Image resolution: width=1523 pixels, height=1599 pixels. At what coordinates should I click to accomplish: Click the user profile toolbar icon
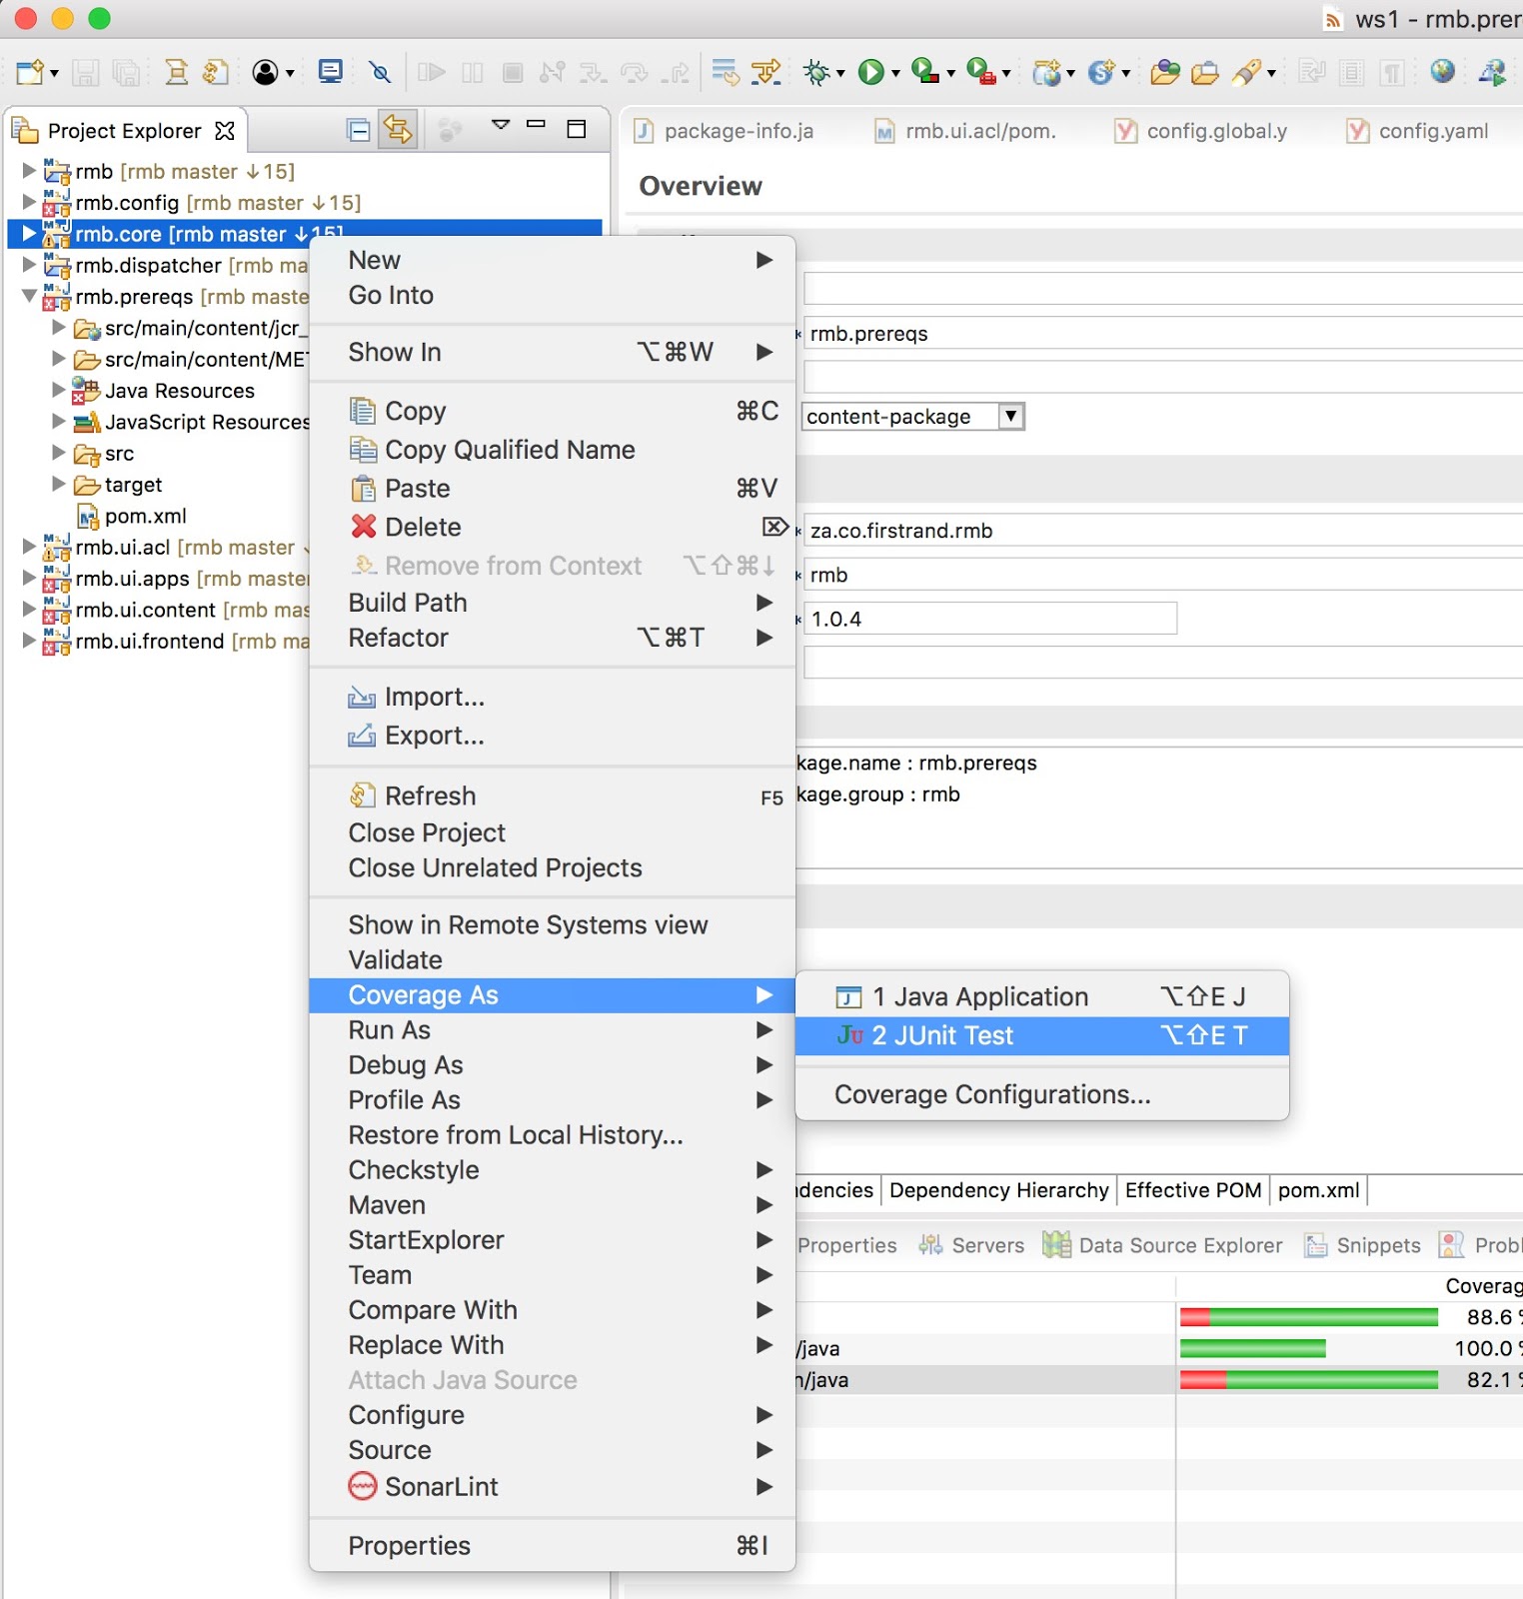265,72
